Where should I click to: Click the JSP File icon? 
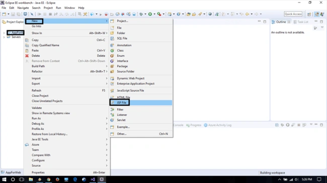tap(112, 102)
